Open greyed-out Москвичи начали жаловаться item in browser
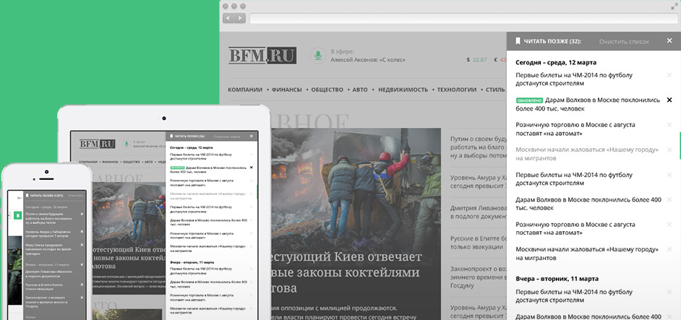The image size is (681, 320). pos(587,154)
